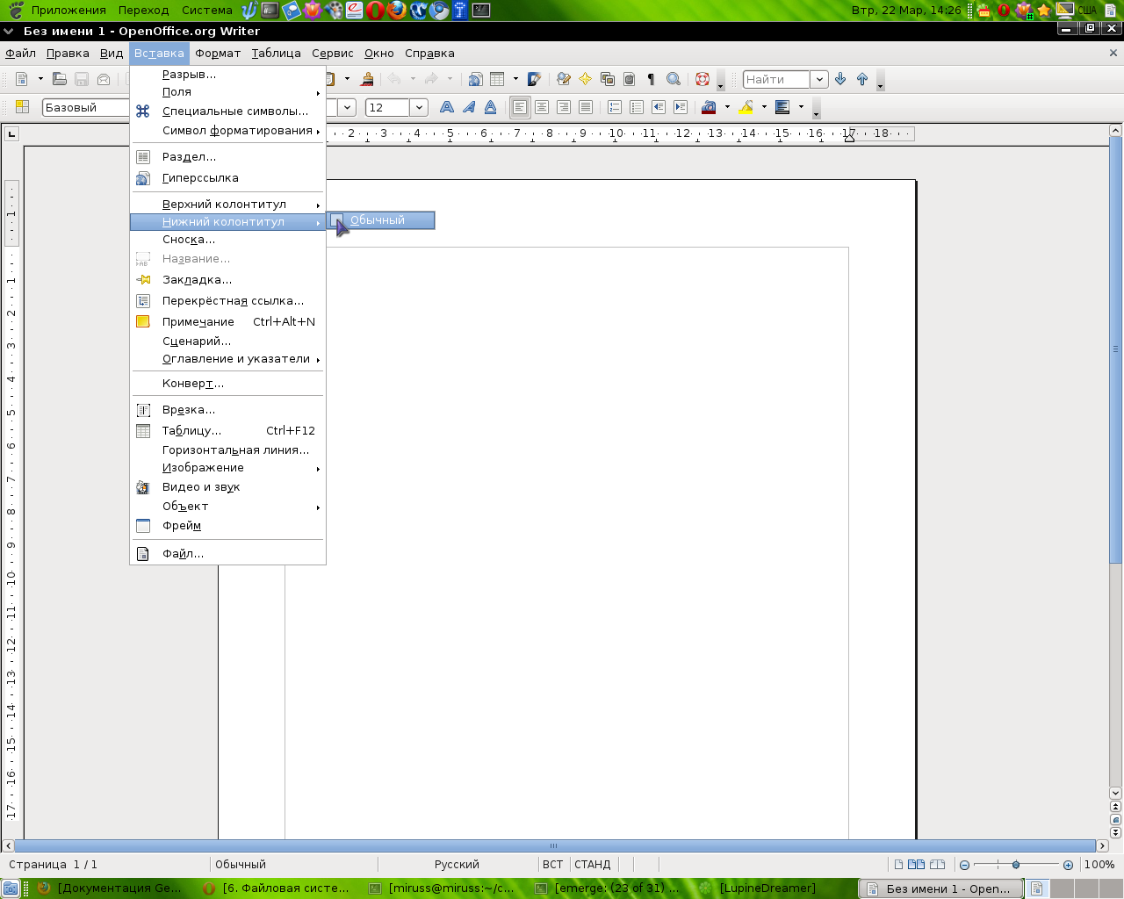Click the zoom in plus button

[1068, 865]
